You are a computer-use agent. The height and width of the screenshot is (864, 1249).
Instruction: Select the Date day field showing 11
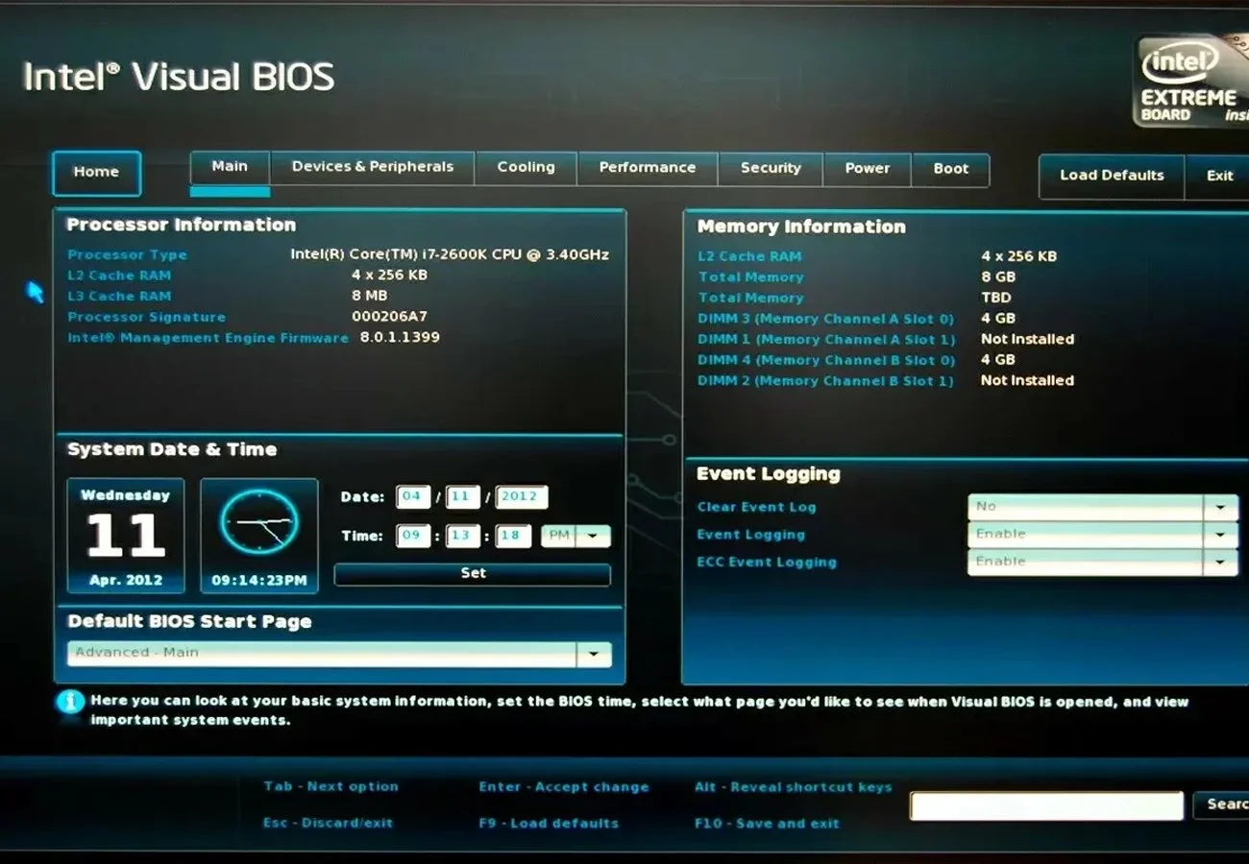click(x=461, y=497)
